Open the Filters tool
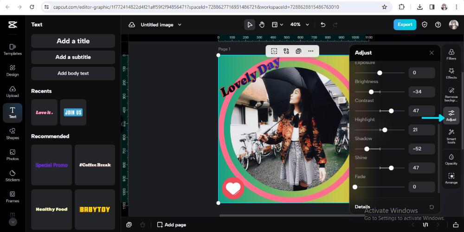Viewport: 464px width, 232px height. (451, 55)
